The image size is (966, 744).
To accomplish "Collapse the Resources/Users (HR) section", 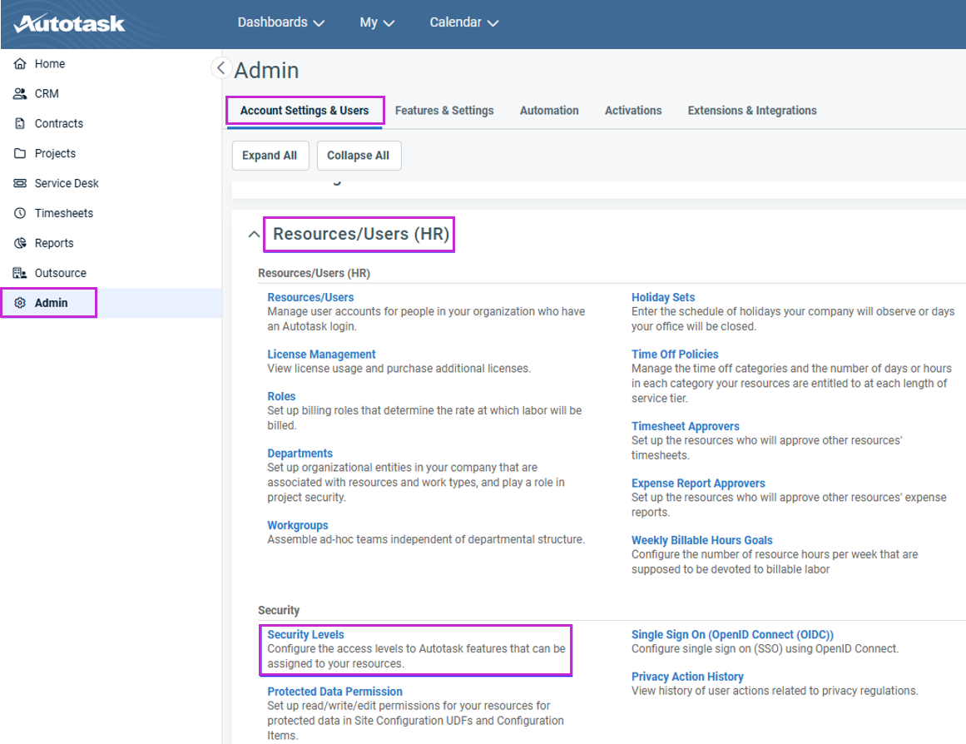I will 254,236.
